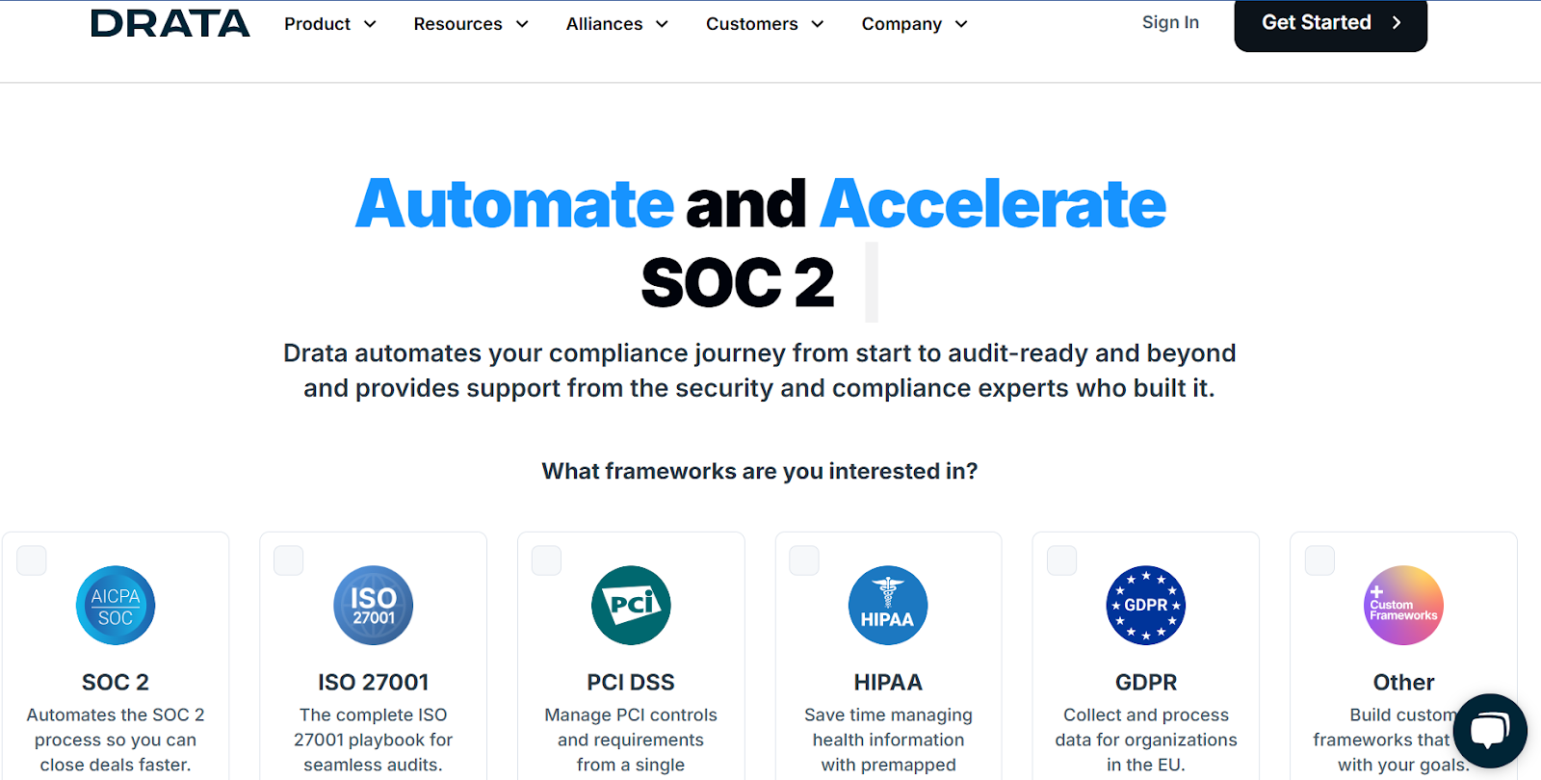Expand the Customers menu chevron
The height and width of the screenshot is (780, 1541).
[x=818, y=24]
